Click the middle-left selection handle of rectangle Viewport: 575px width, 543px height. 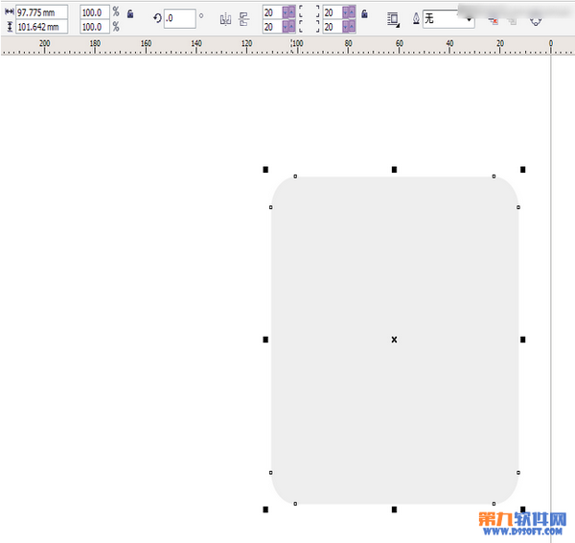[265, 340]
